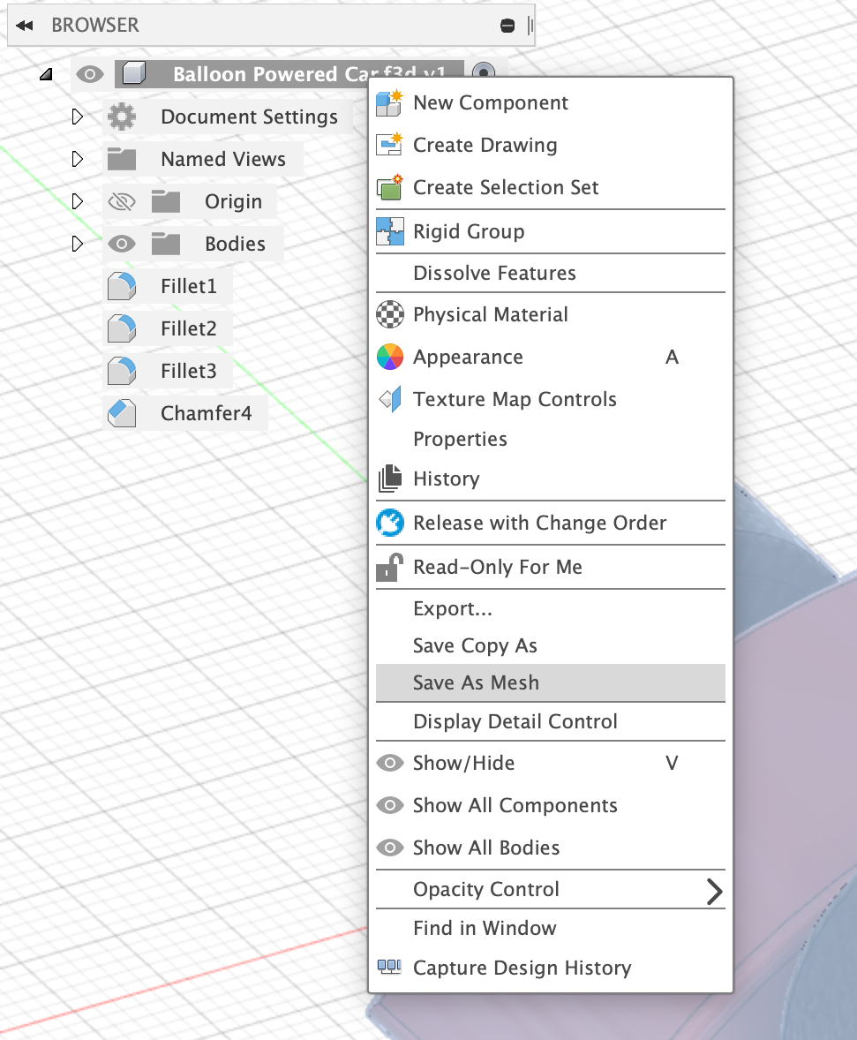Click the Appearance color wheel icon
This screenshot has width=857, height=1040.
(389, 357)
